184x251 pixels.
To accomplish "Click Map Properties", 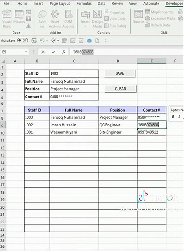I will coord(159,12).
